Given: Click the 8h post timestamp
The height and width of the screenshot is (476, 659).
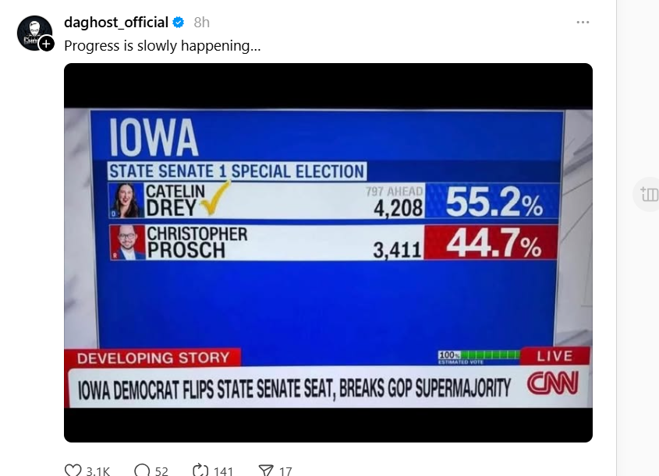Looking at the screenshot, I should (x=201, y=22).
